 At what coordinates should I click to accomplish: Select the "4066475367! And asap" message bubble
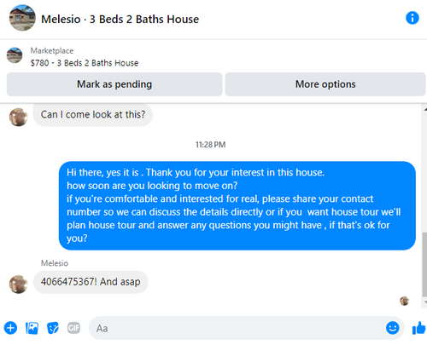click(x=91, y=282)
